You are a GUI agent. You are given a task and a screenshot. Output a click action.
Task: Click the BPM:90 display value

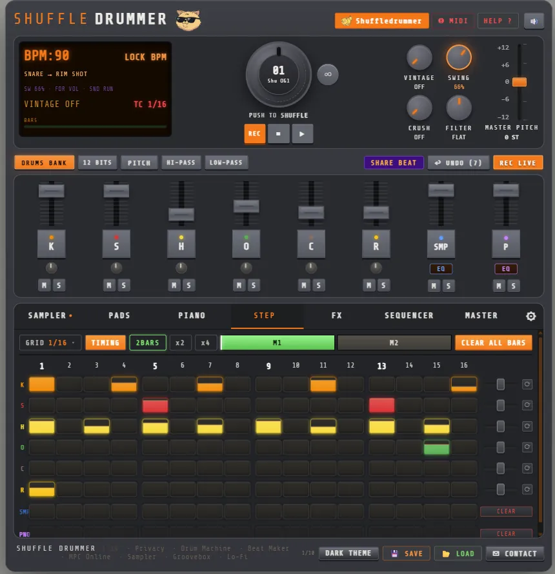(x=46, y=55)
